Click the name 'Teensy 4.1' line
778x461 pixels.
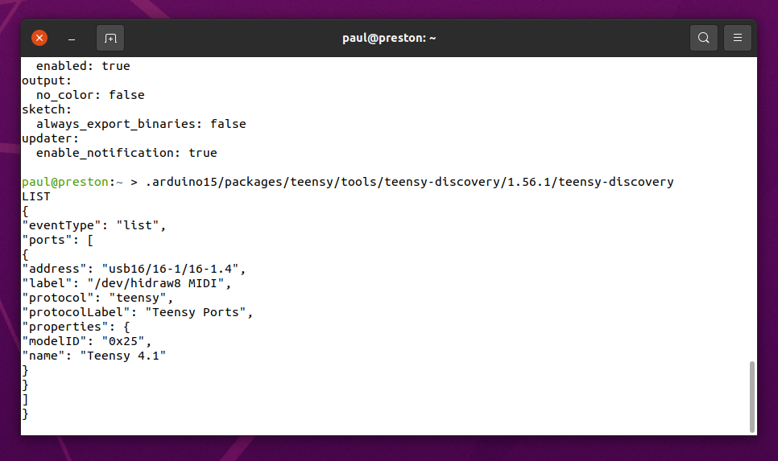(x=93, y=356)
